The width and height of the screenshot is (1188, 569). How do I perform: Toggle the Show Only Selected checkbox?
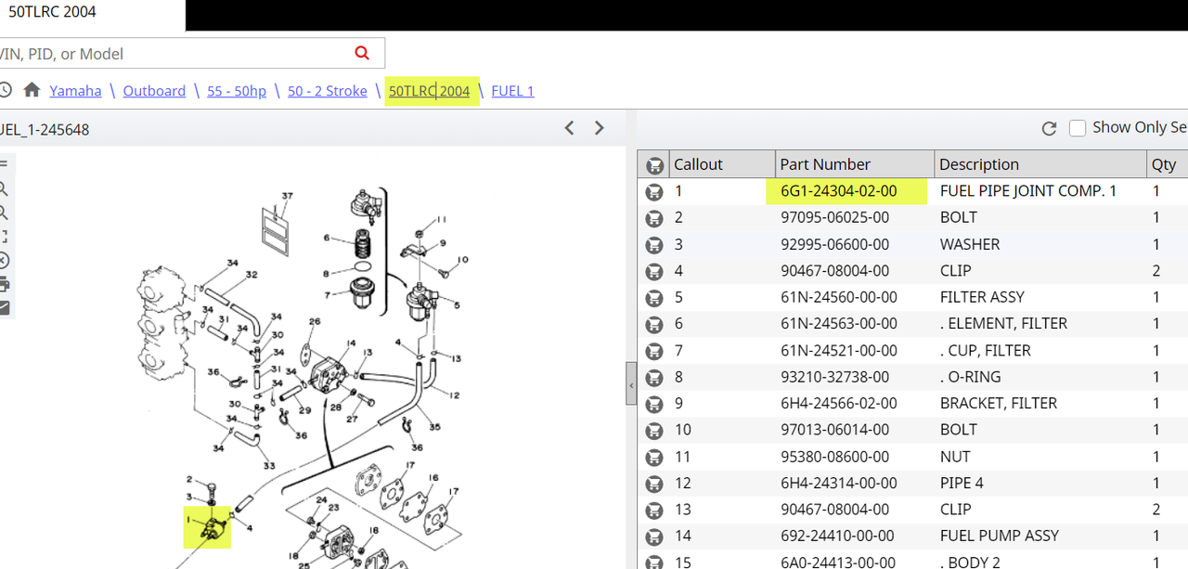[x=1078, y=128]
